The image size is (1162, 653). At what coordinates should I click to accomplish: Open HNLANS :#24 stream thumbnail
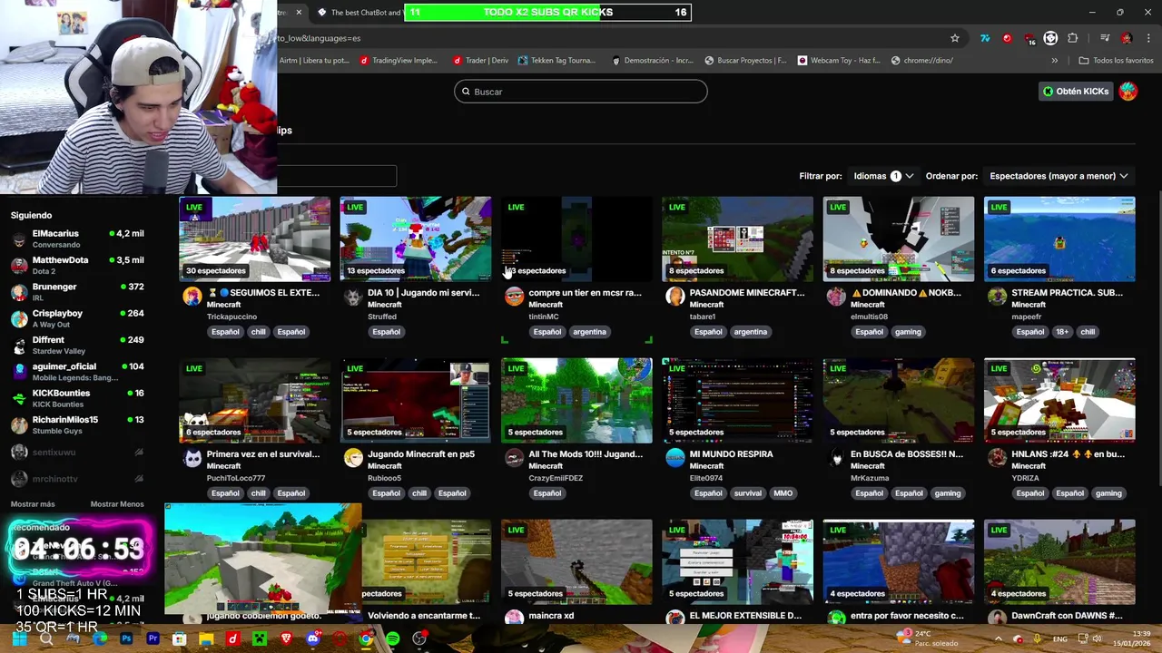pos(1059,400)
